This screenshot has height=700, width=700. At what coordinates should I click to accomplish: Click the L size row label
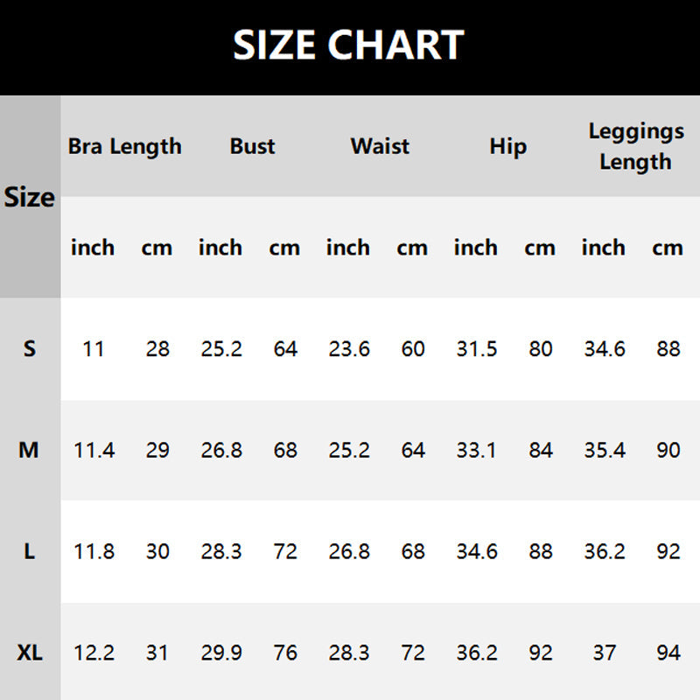(30, 552)
